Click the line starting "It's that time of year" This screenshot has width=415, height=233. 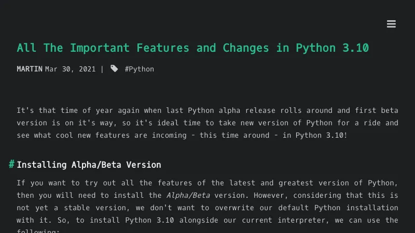(208, 110)
